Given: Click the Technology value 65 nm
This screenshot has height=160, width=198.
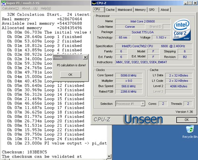Looking at the screenshot, I should (123, 38).
